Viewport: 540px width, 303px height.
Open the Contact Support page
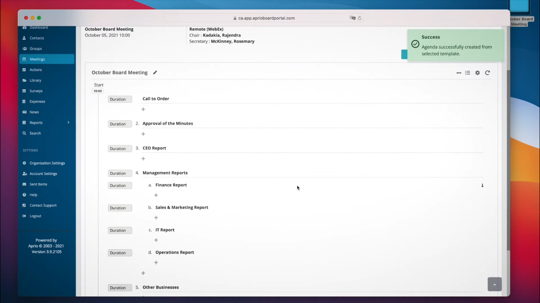point(43,205)
